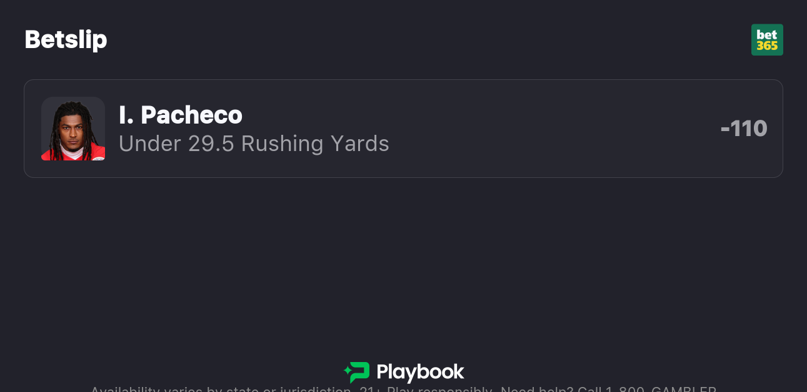
Task: Click the yellow "365" in the logo
Action: tap(767, 46)
